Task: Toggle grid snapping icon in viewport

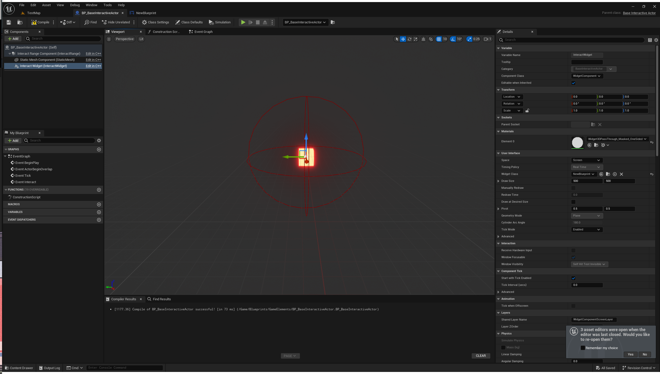Action: (x=439, y=39)
